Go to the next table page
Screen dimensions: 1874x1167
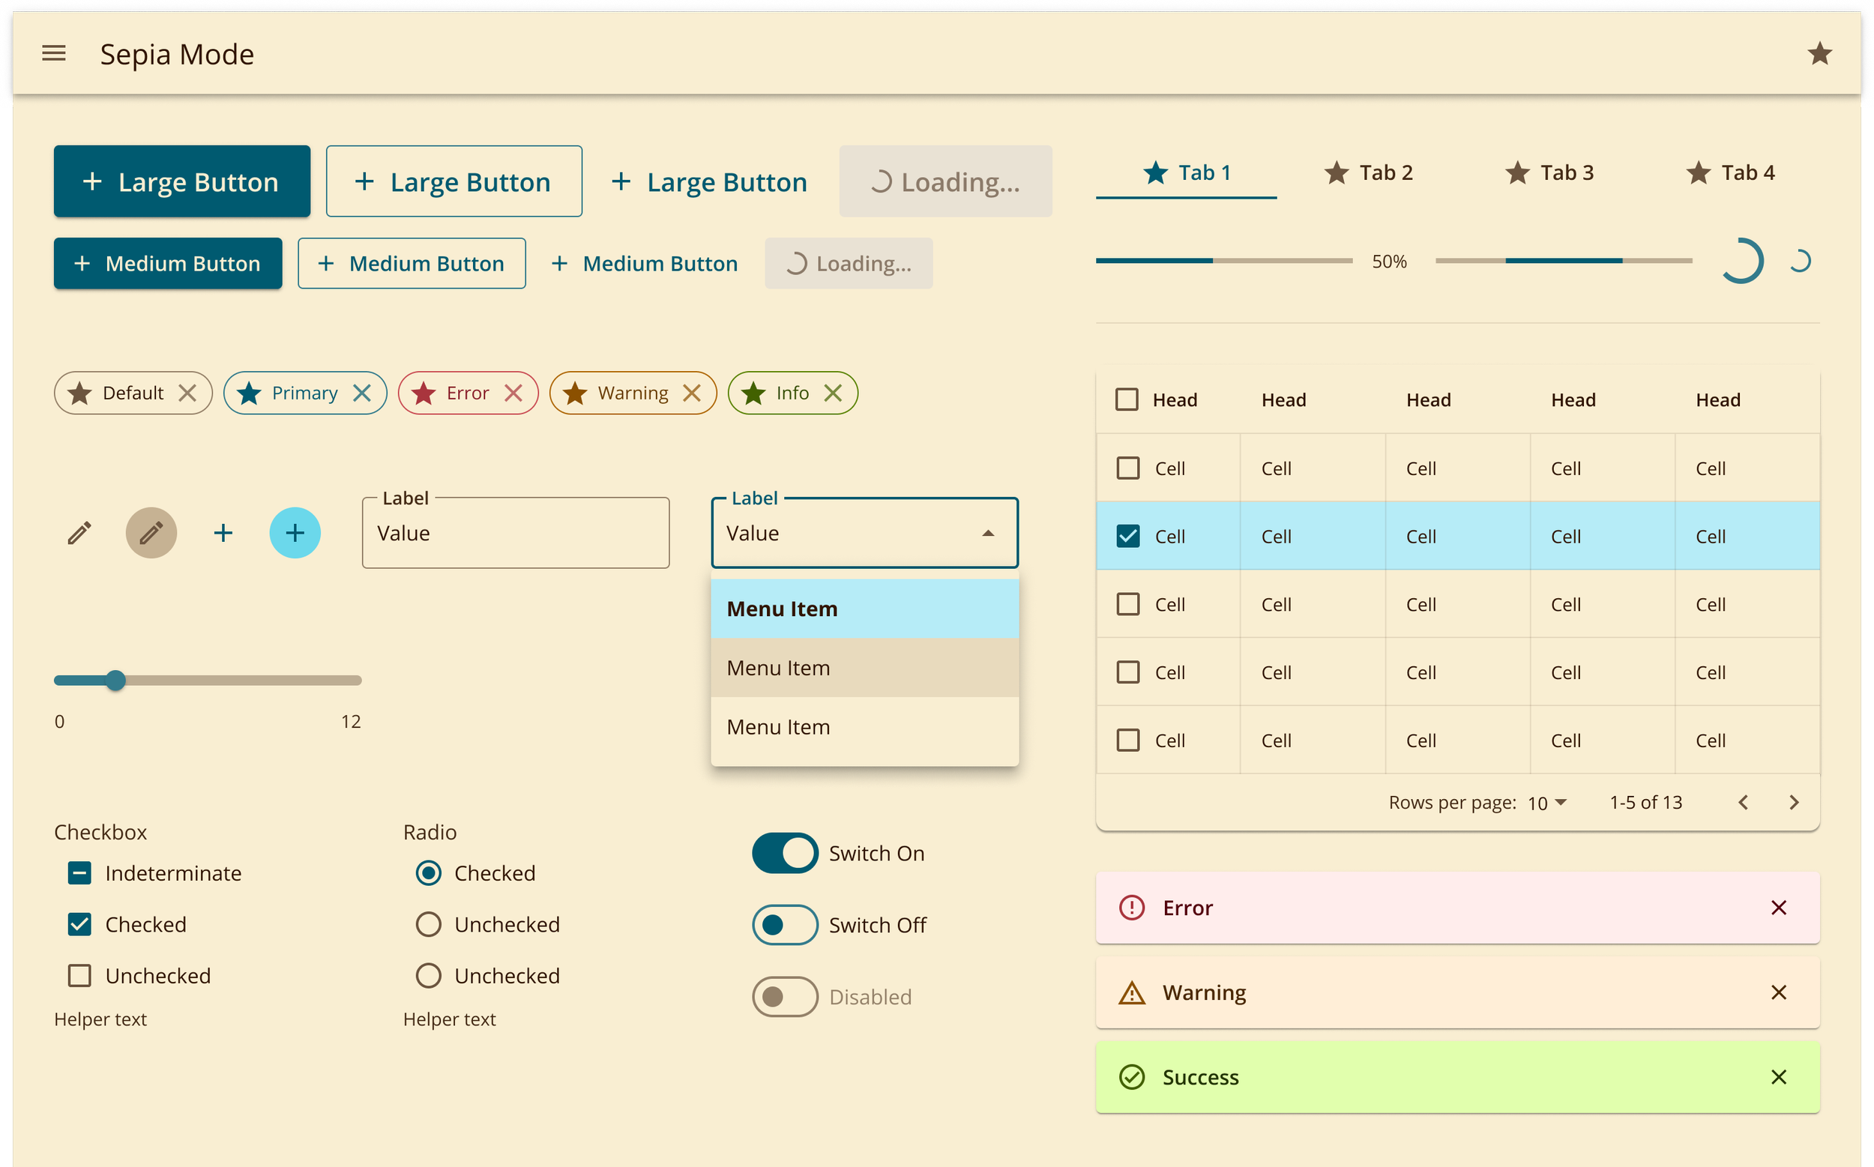(x=1794, y=803)
